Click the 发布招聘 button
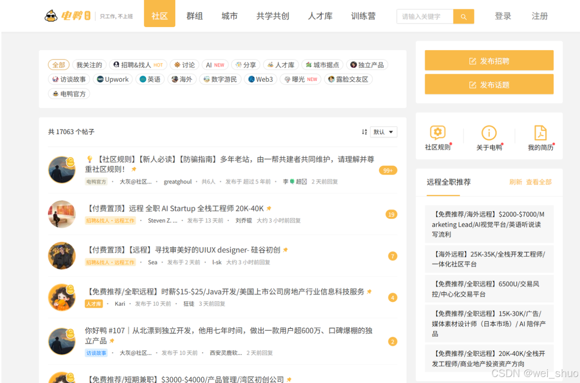This screenshot has width=580, height=383. [x=489, y=60]
